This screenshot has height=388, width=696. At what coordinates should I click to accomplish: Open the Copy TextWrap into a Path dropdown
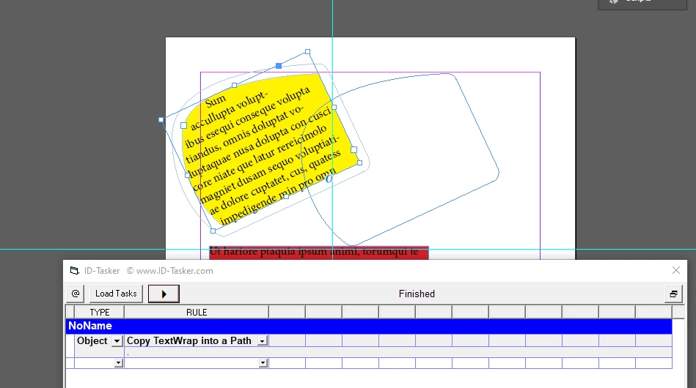[x=263, y=341]
